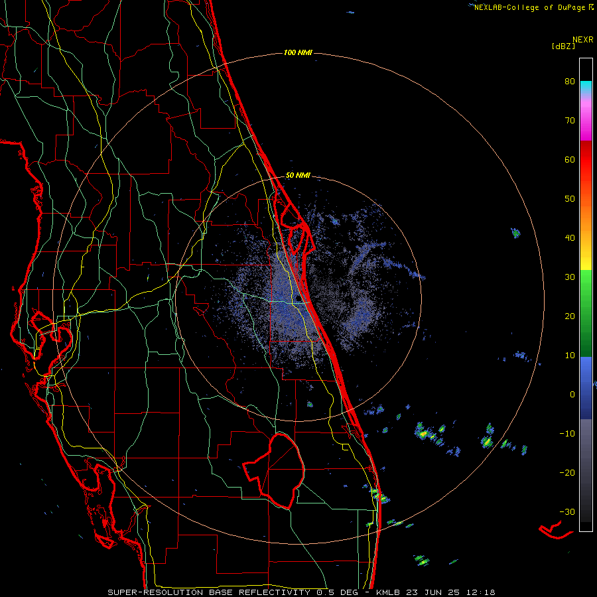Screen dimensions: 597x597
Task: Click the 70 value on the dBZ scale
Action: tap(570, 121)
